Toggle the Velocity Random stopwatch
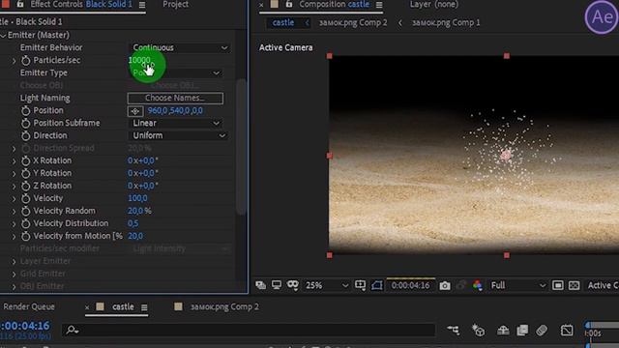 pos(26,211)
